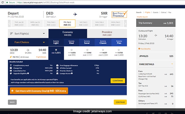
Task: Click the sort lines icon
Action: click(x=11, y=34)
